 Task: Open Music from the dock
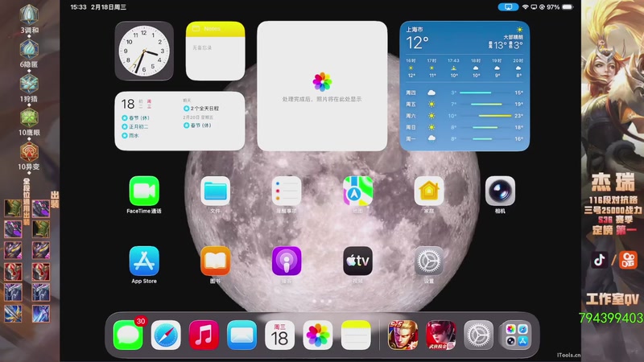204,335
